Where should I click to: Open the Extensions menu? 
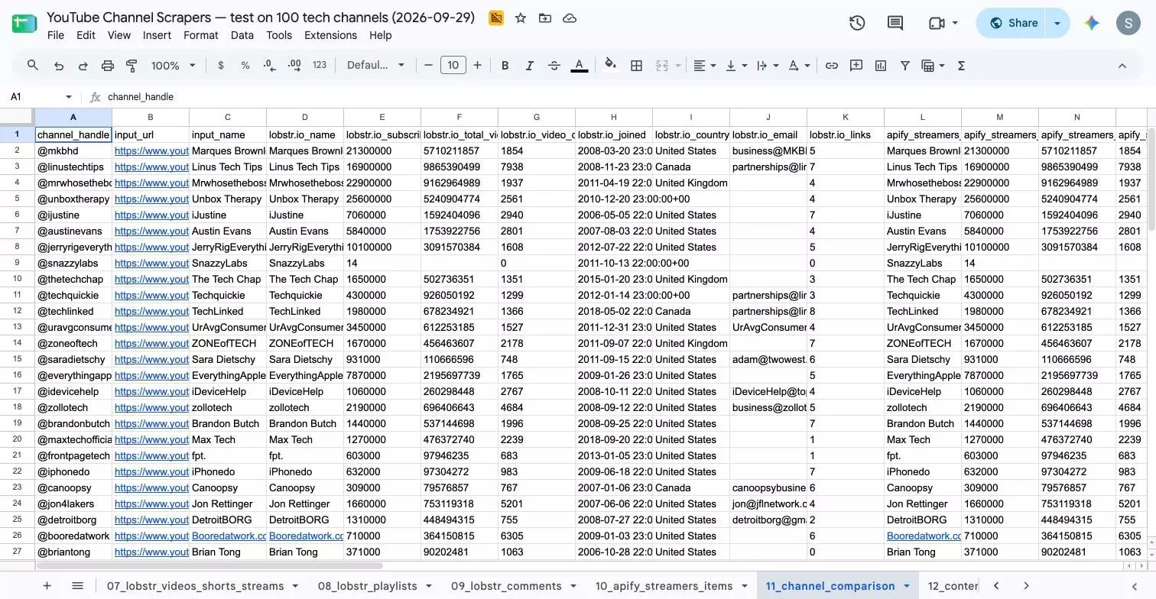click(x=330, y=35)
